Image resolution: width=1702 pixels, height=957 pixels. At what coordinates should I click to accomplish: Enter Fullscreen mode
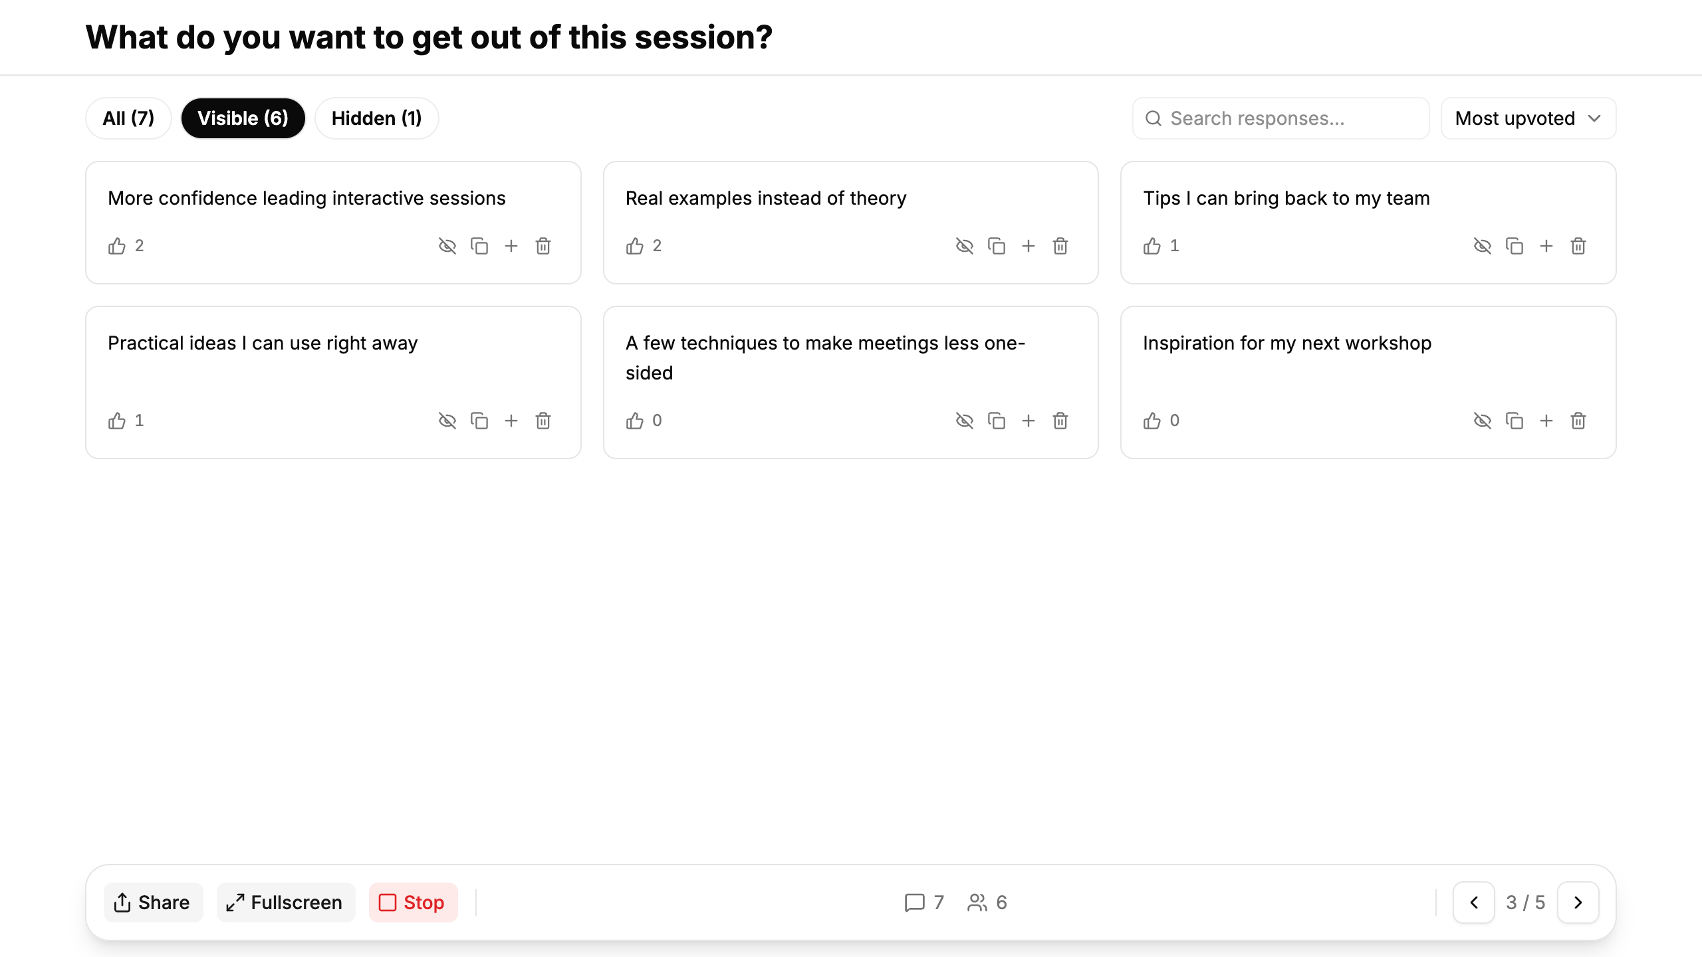[x=285, y=903]
